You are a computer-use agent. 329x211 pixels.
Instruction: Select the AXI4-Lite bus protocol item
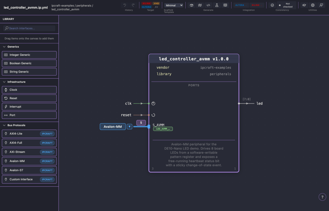click(x=29, y=133)
